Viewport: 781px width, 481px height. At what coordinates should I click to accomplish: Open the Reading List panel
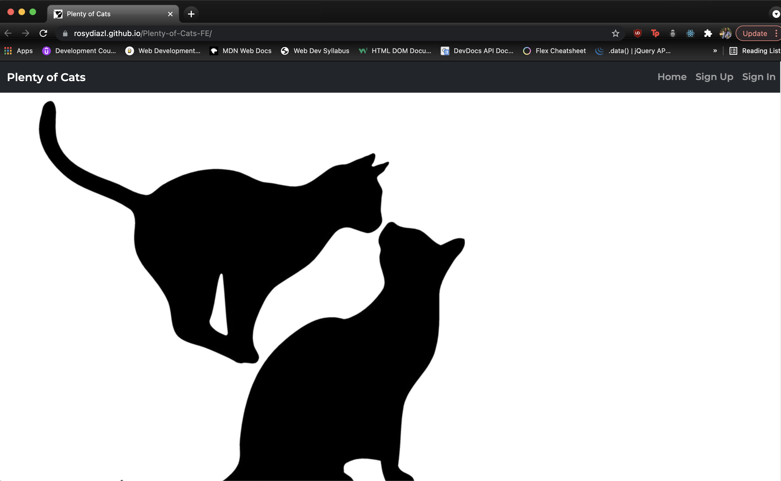[x=755, y=51]
